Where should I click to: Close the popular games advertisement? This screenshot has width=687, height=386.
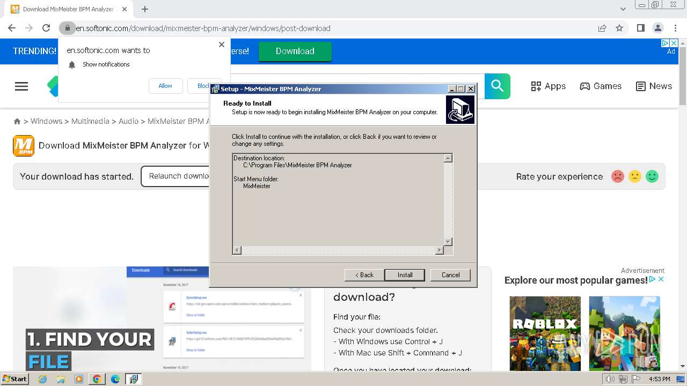pos(661,279)
